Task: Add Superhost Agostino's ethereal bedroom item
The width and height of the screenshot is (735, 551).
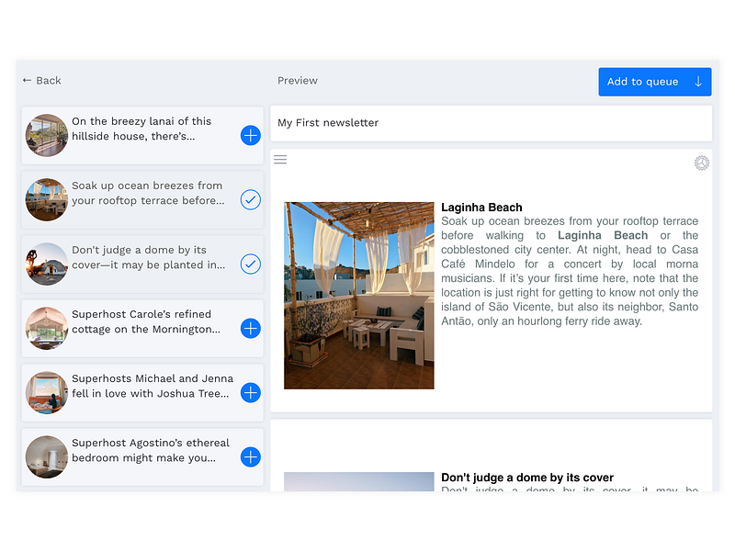Action: 250,456
